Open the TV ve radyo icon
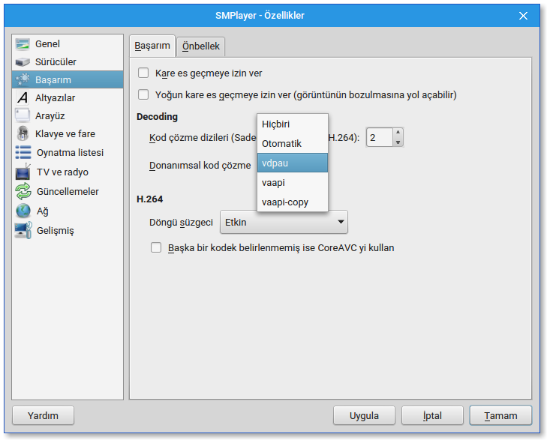Screen dimensions: 547x440 tap(23, 172)
